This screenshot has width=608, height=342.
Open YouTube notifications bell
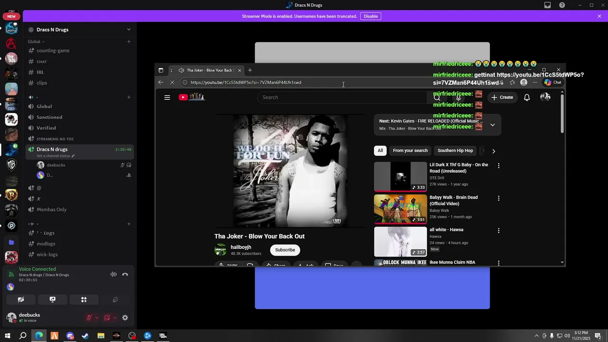(x=527, y=97)
